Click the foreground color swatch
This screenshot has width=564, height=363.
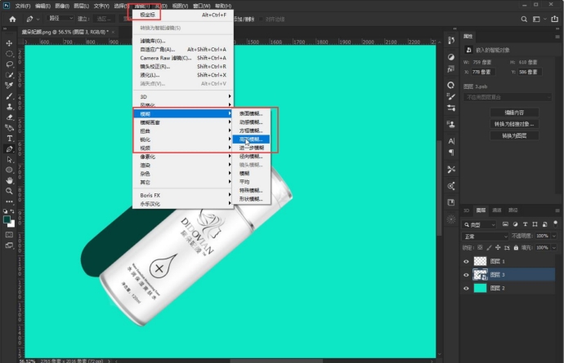(7, 219)
